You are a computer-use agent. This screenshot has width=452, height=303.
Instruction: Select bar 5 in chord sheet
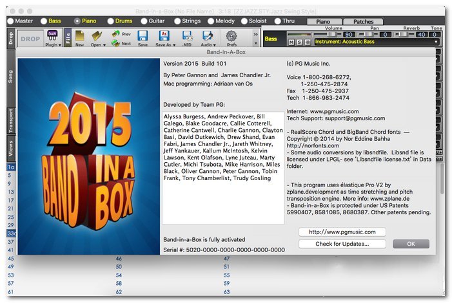10,176
